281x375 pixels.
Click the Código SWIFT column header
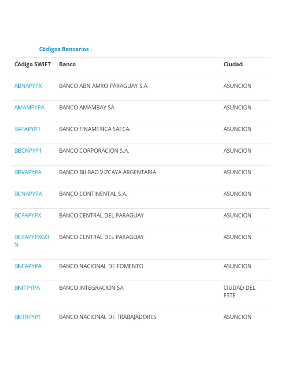point(33,64)
